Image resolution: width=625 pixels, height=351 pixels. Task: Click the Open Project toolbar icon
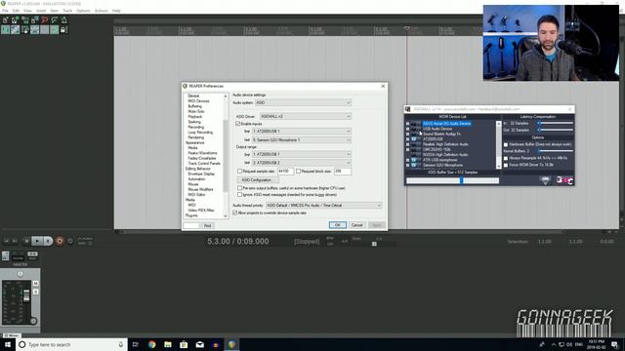click(16, 19)
